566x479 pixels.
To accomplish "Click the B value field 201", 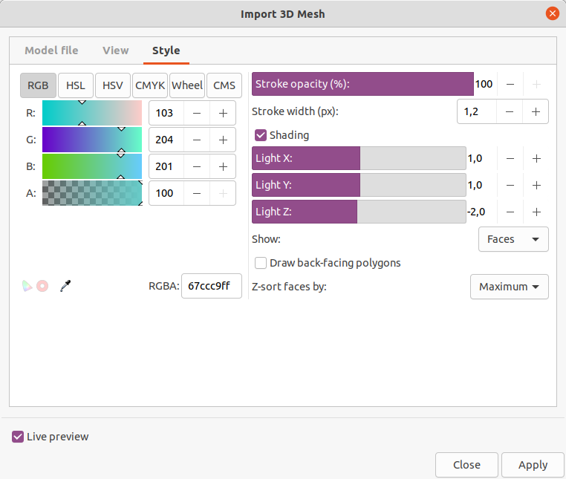I will click(x=166, y=166).
